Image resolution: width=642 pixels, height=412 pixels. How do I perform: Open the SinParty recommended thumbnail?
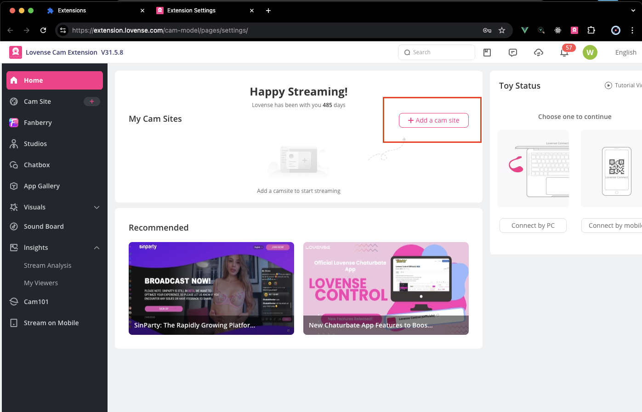(211, 288)
